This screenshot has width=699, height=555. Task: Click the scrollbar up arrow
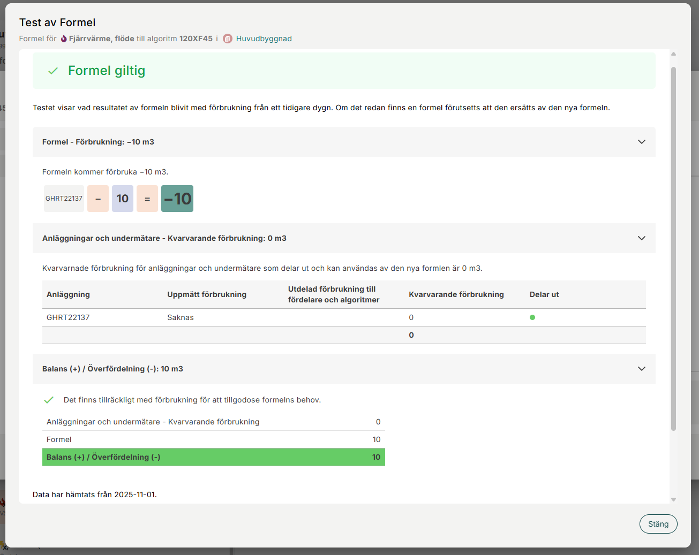click(673, 54)
